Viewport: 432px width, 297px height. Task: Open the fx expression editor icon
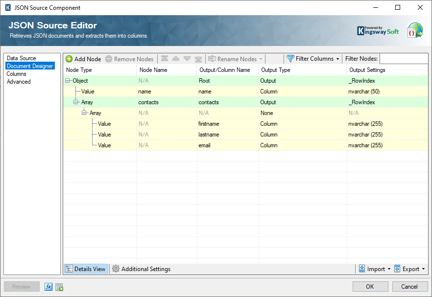pyautogui.click(x=48, y=287)
